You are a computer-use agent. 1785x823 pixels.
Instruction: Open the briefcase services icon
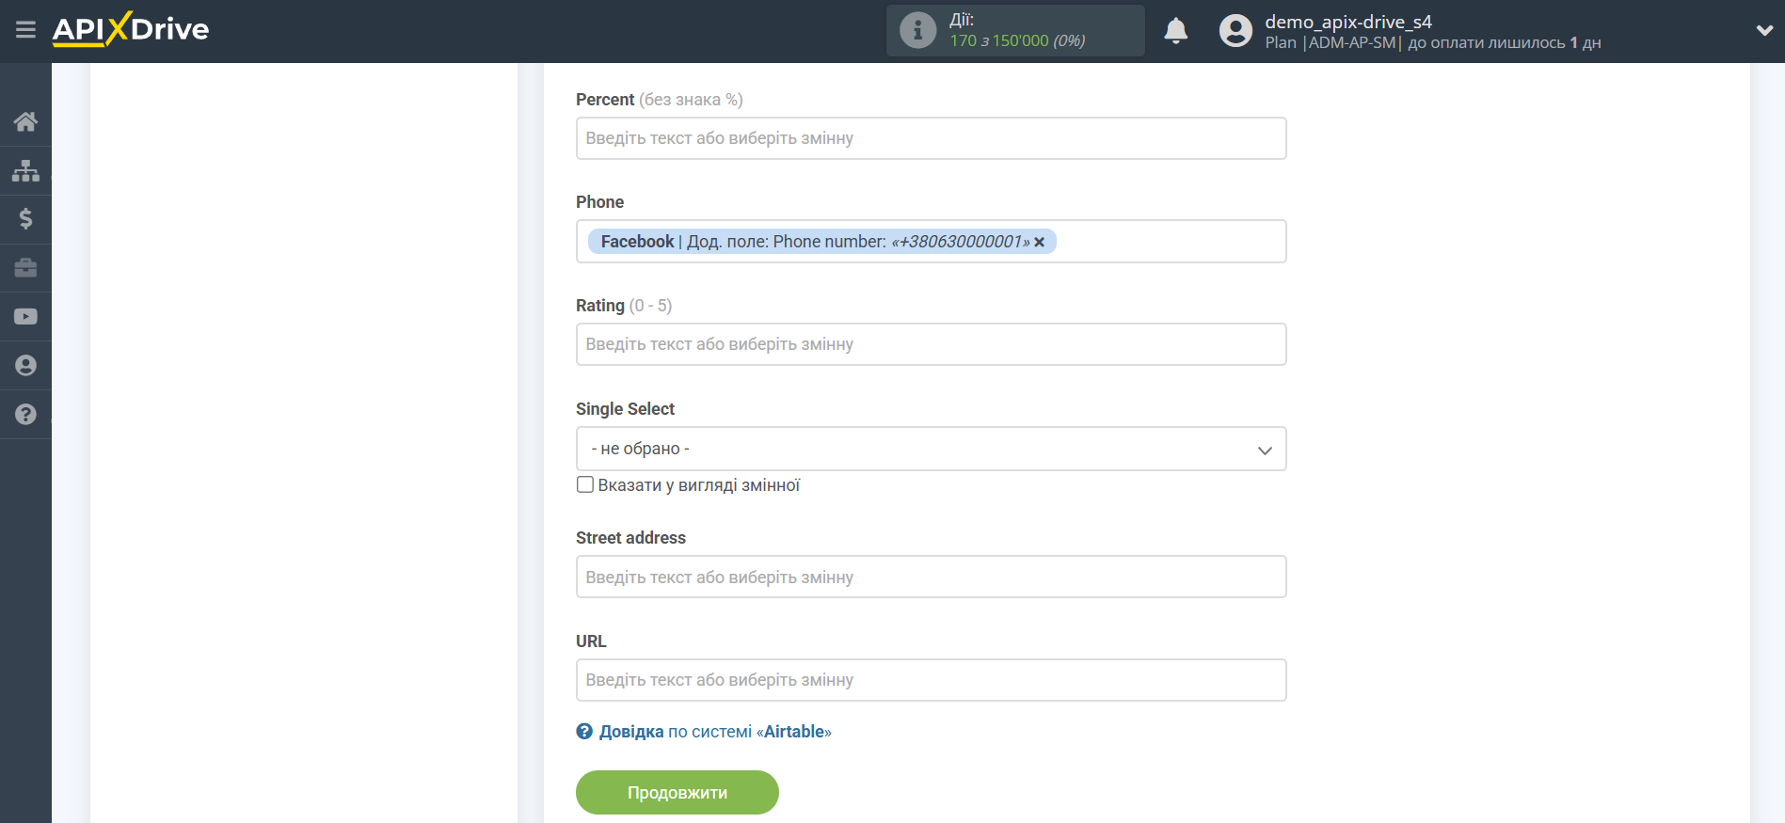[x=25, y=268]
